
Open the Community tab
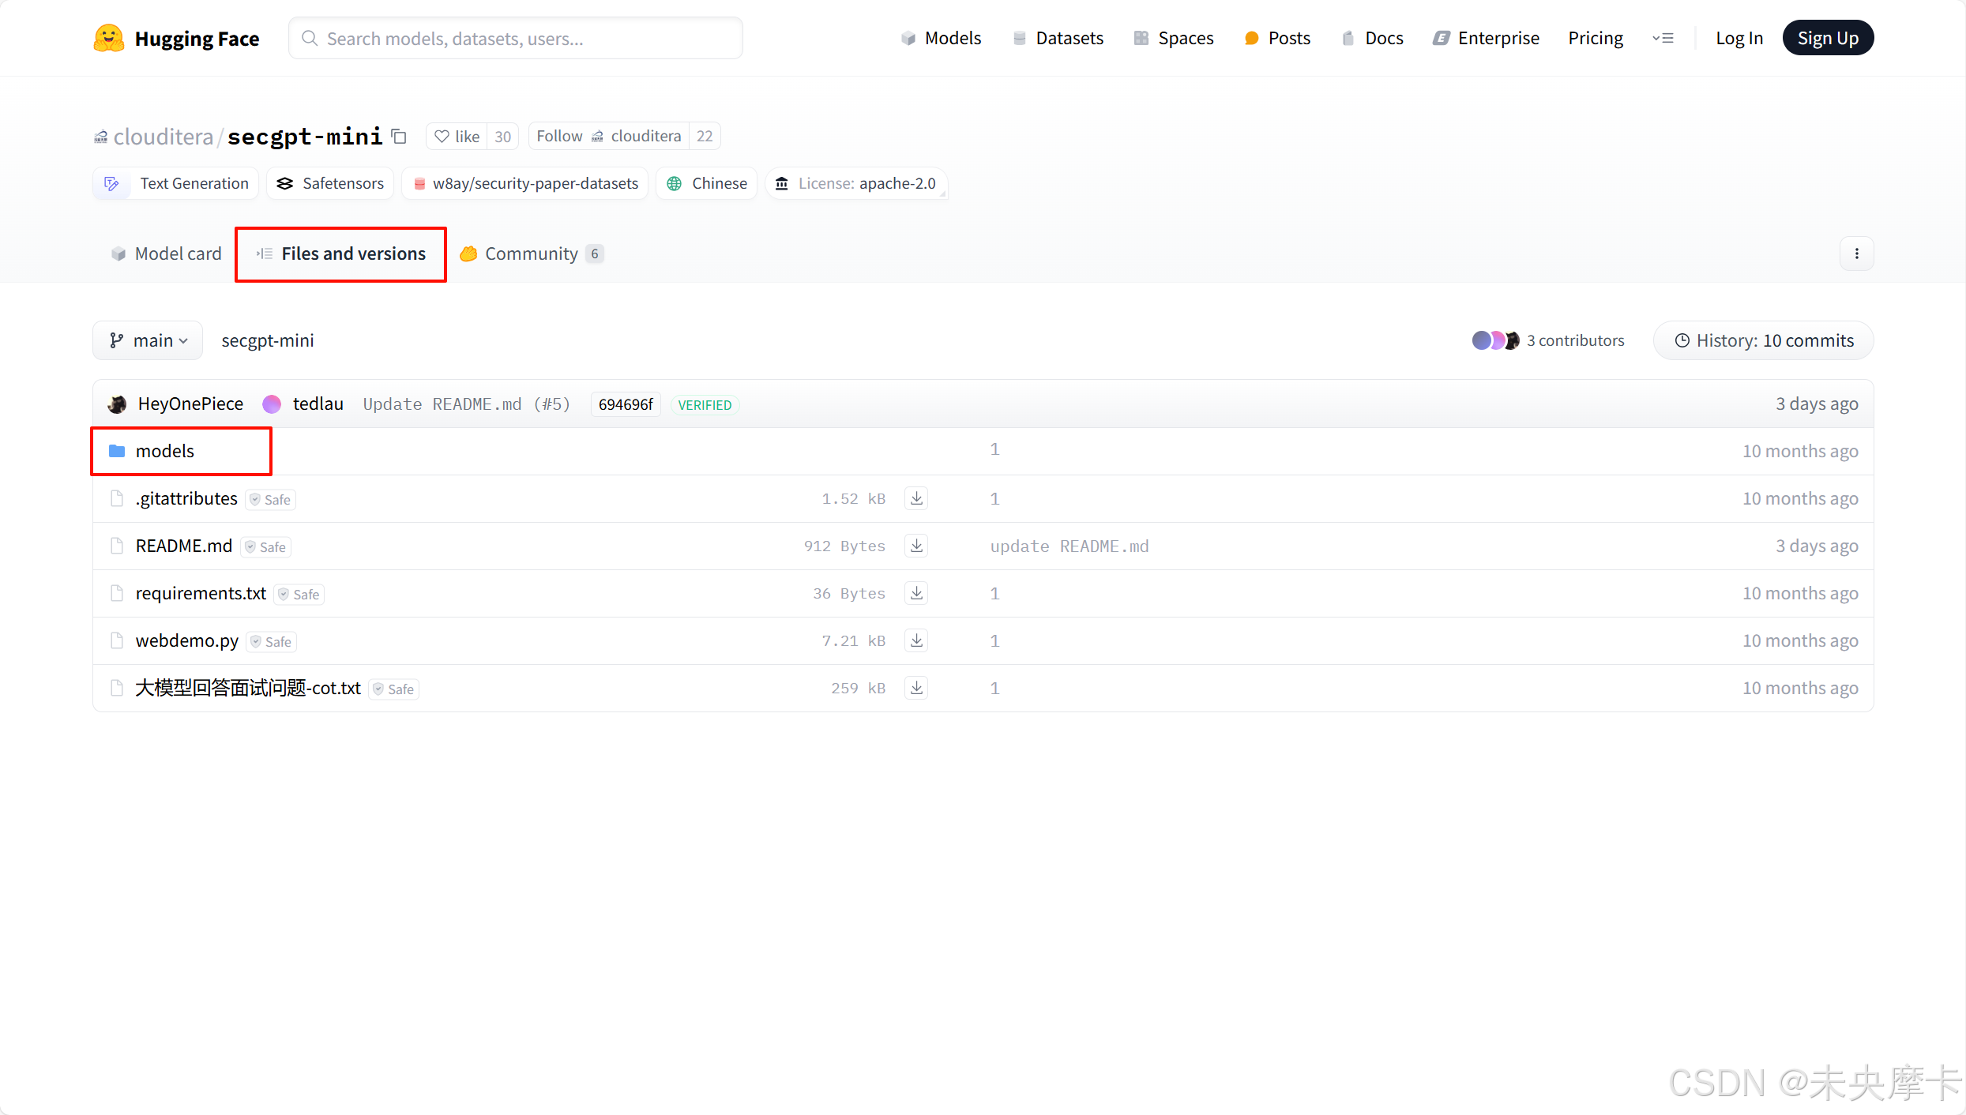tap(531, 253)
